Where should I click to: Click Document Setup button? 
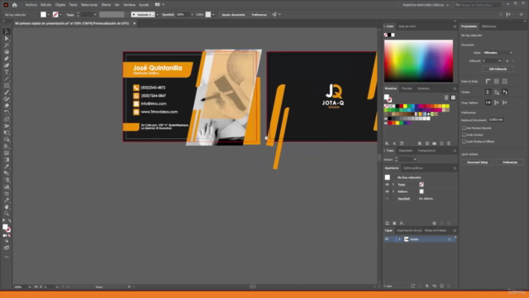pyautogui.click(x=478, y=162)
